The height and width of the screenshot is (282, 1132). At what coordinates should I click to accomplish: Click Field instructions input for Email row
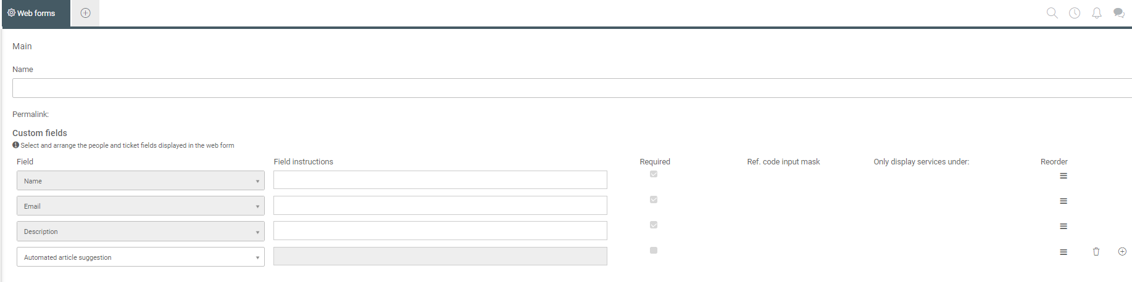point(440,205)
